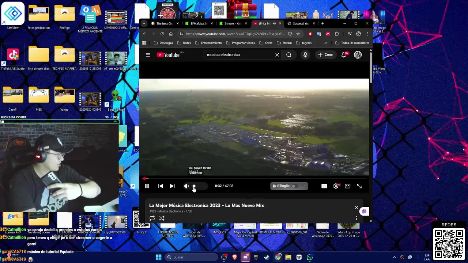Pause the YouTube video
The image size is (468, 263).
[x=147, y=186]
